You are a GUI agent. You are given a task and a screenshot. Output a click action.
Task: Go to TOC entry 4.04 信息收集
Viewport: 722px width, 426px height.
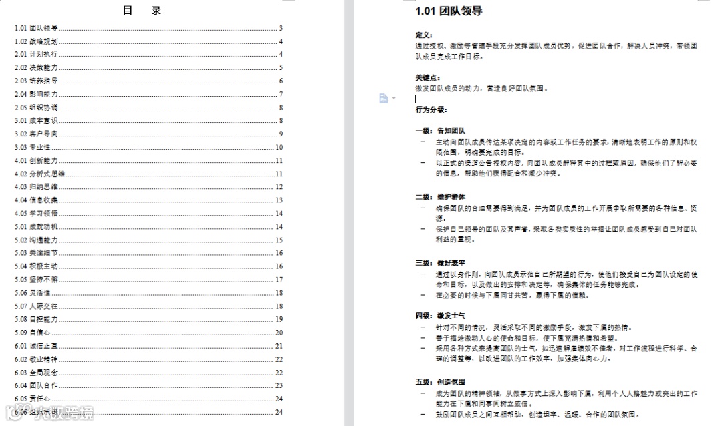click(x=148, y=200)
